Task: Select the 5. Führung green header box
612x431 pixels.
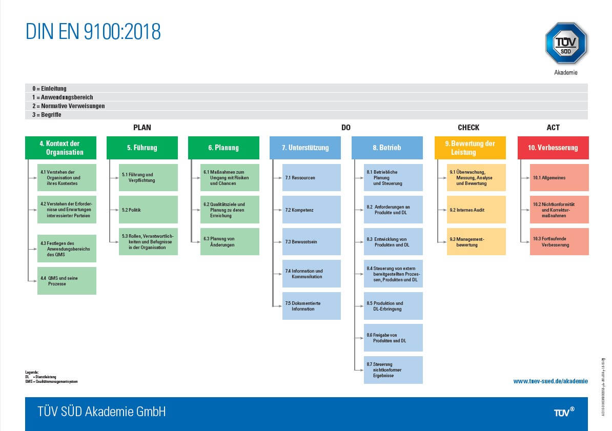Action: tap(142, 148)
